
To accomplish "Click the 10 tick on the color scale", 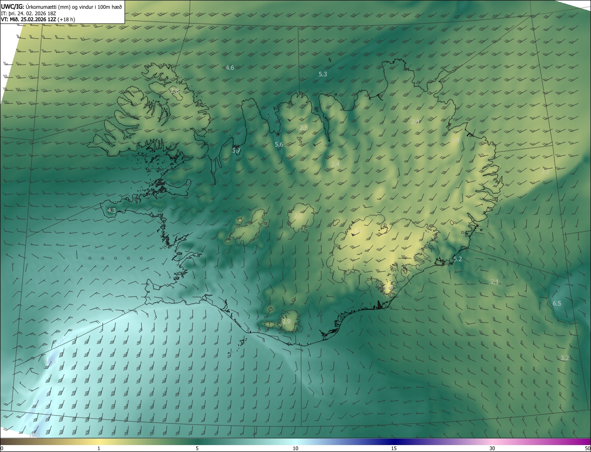I will 295,448.
